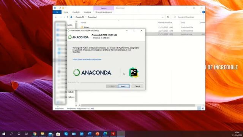
Task: Click Next in the Anaconda setup
Action: (124, 86)
